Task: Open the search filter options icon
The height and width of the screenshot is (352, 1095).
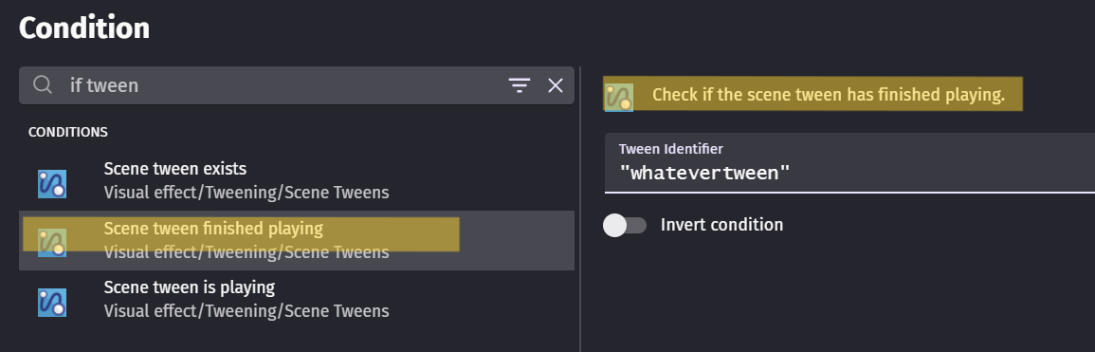Action: click(519, 85)
